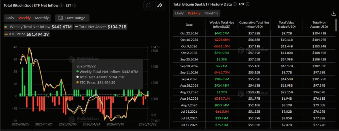Select the Oct 2,2026 row date
Viewport: 339px width, 131px height.
coord(189,53)
